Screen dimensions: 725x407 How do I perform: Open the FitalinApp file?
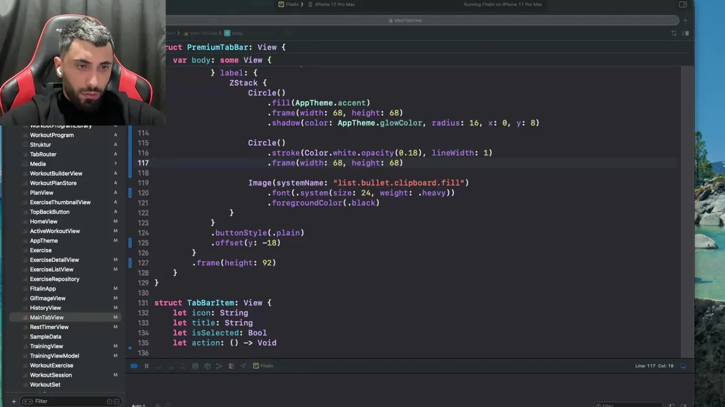[43, 289]
